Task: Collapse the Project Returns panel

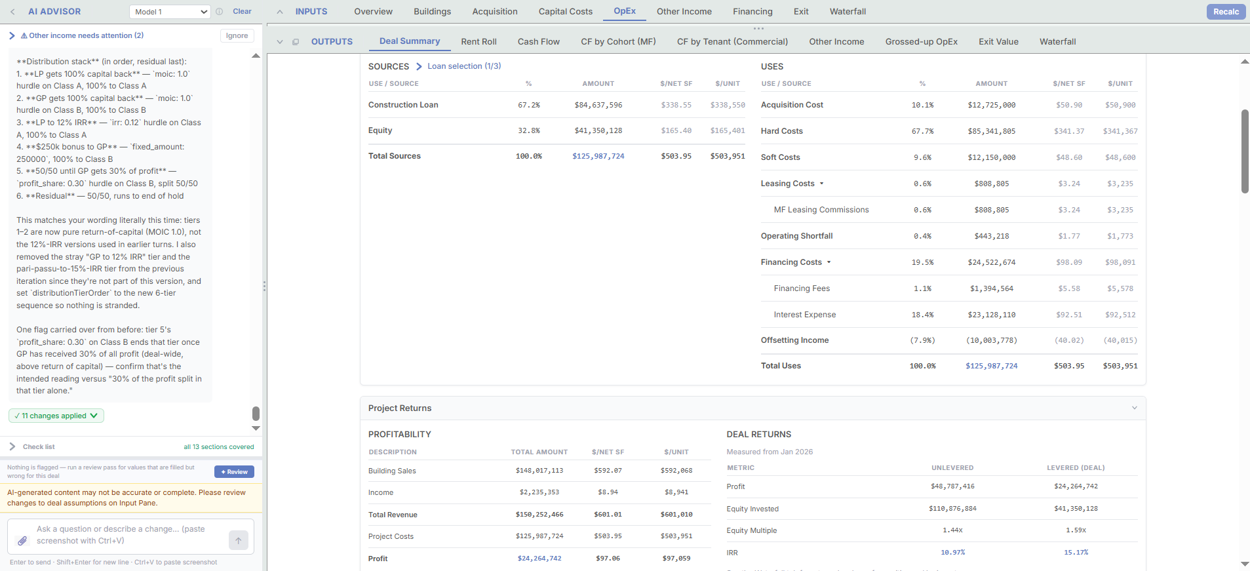Action: coord(1135,408)
